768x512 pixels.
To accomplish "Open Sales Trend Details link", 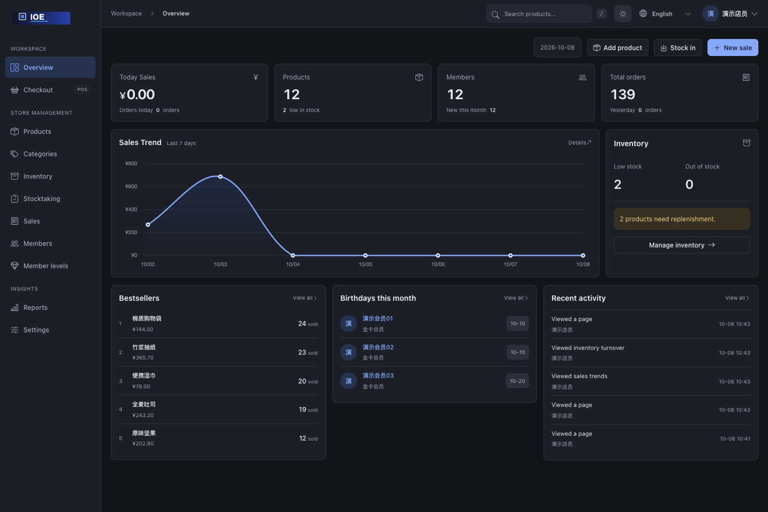I will [x=580, y=142].
